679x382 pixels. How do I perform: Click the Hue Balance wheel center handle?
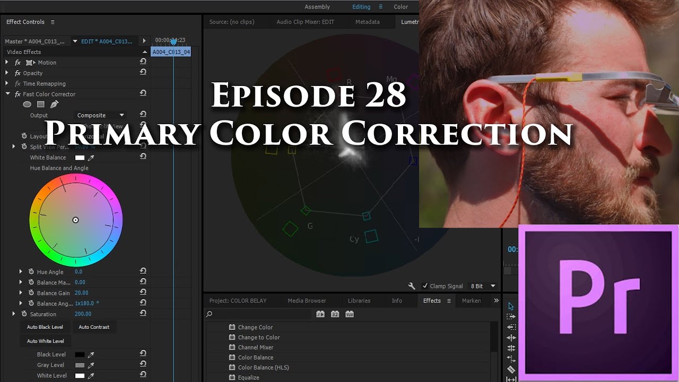point(75,220)
